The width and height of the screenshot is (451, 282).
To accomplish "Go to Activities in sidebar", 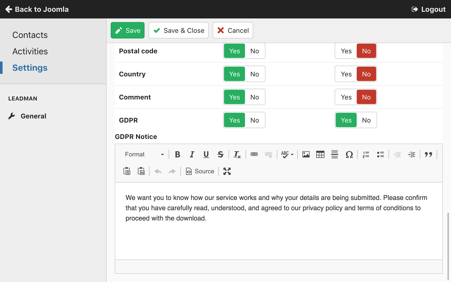I will click(x=30, y=51).
